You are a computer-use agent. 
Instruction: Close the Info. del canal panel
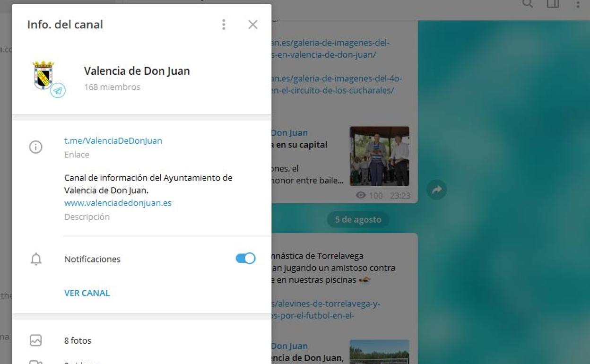[x=253, y=25]
